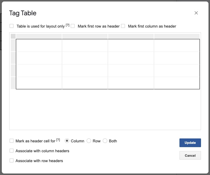
Task: Tick Mark as header cell for checkbox
Action: click(11, 141)
